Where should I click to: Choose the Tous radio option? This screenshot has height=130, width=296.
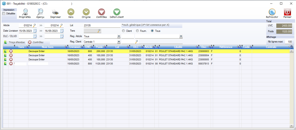point(152,31)
